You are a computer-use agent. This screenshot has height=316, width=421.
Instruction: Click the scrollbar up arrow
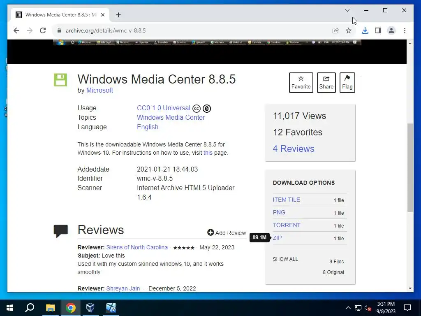410,43
